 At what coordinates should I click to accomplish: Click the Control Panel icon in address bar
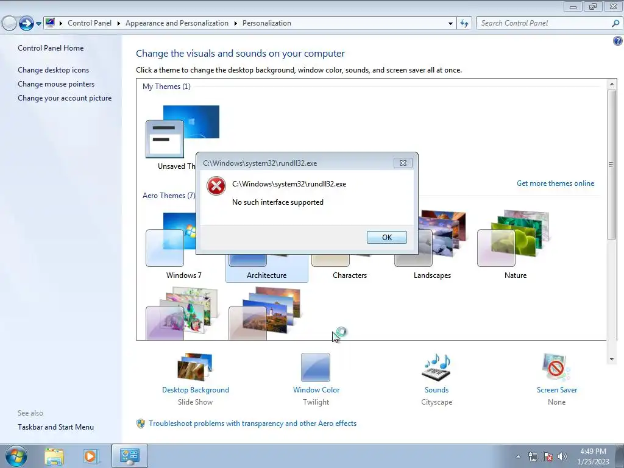(50, 23)
